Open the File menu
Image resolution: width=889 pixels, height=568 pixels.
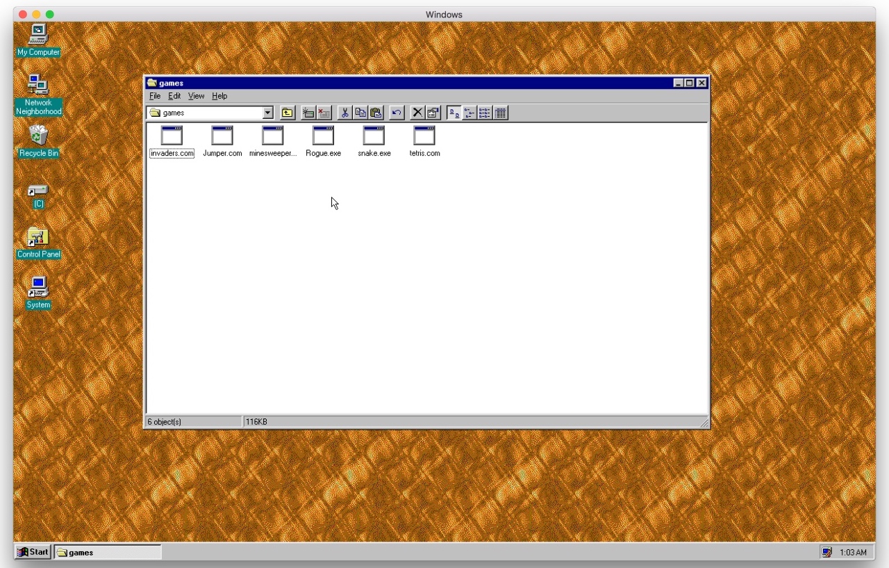tap(155, 96)
